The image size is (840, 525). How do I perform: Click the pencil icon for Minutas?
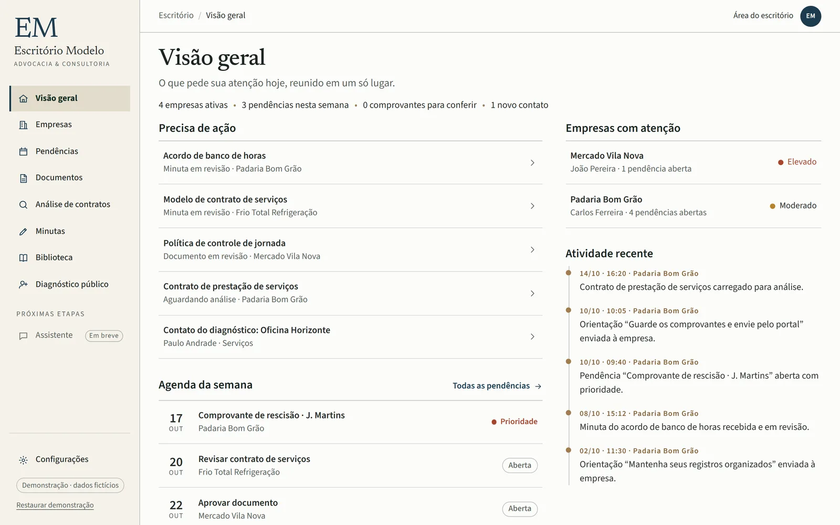tap(23, 232)
